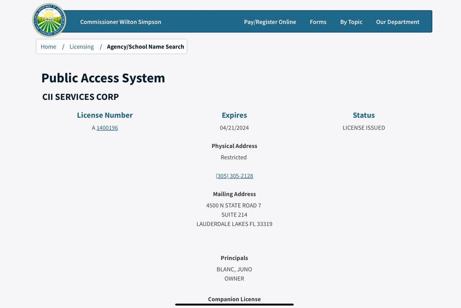Click principal name BLANC, JUNO
Viewport: 461px width, 308px height.
(x=234, y=269)
